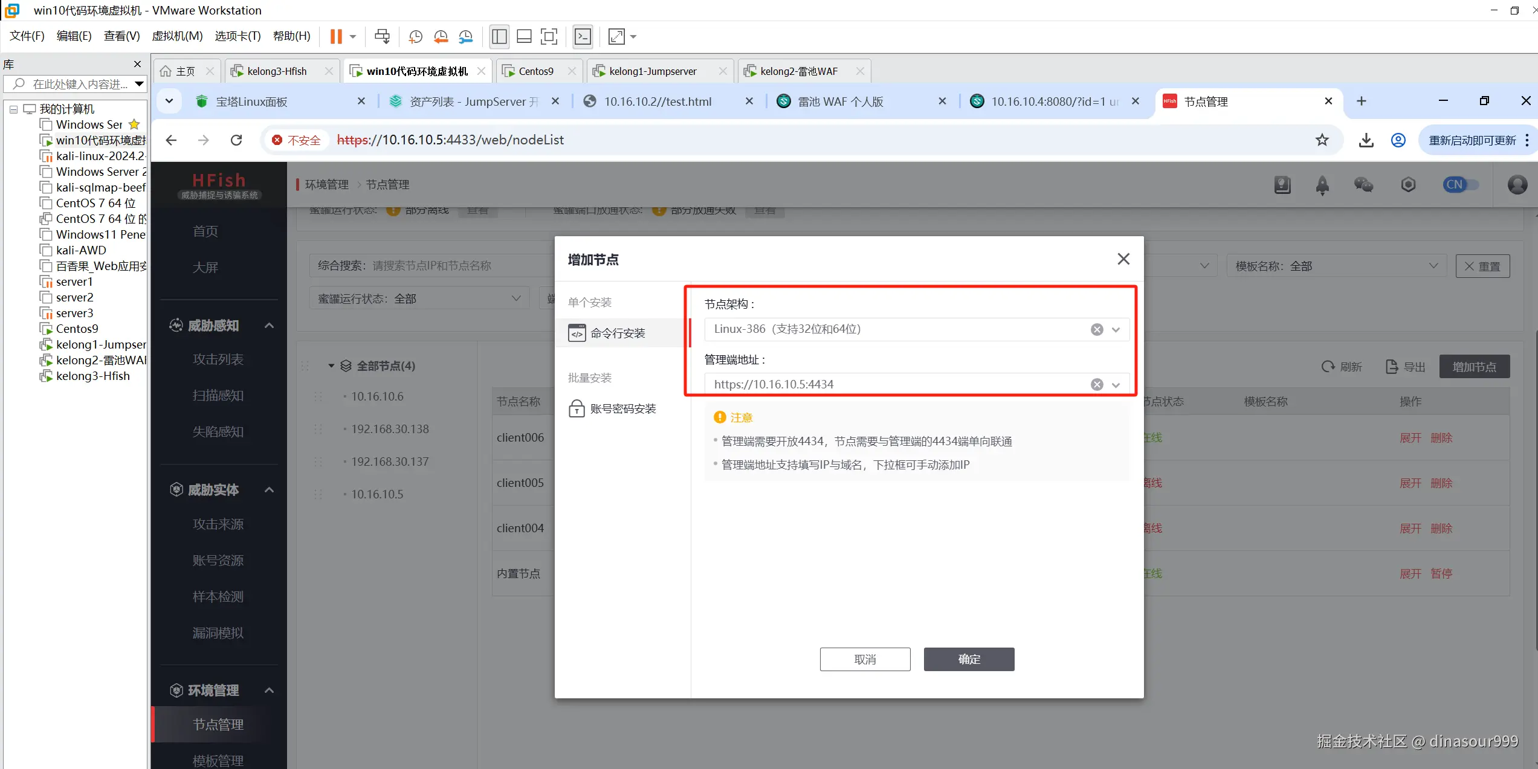Toggle the CN language switch
This screenshot has width=1538, height=769.
[x=1460, y=185]
